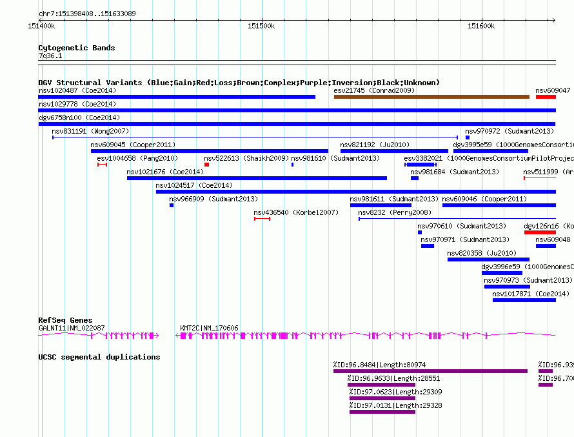Click the red bar under nsv609047
The image size is (574, 437).
tap(546, 97)
